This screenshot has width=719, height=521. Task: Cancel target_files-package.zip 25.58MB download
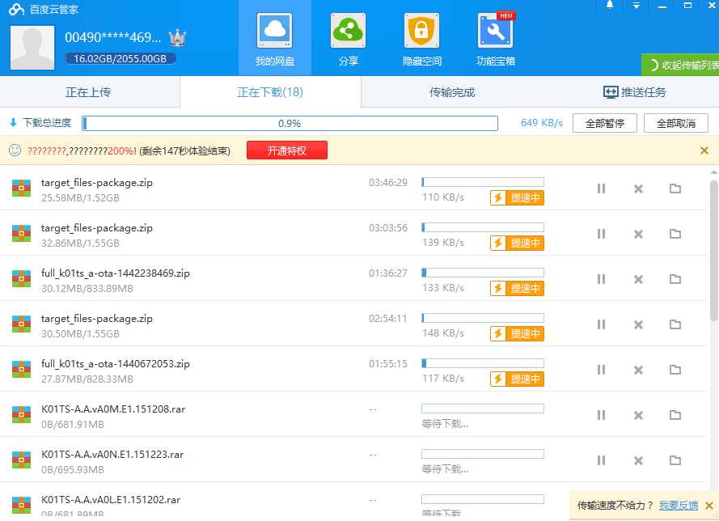click(638, 188)
